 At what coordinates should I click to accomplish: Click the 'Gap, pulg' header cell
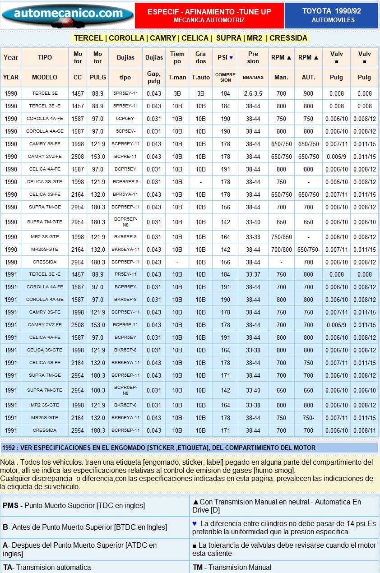click(x=154, y=77)
